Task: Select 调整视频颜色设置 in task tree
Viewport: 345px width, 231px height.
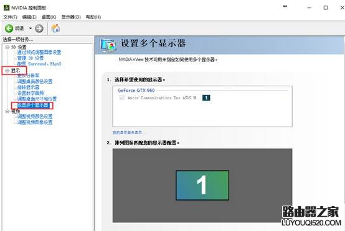Action: [x=35, y=116]
